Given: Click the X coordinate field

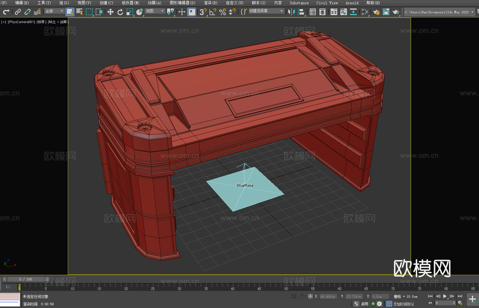Looking at the screenshot, I should coord(328,296).
